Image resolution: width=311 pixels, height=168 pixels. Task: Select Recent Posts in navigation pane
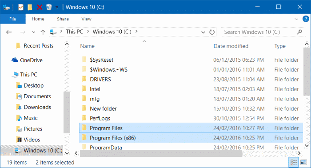click(x=39, y=46)
